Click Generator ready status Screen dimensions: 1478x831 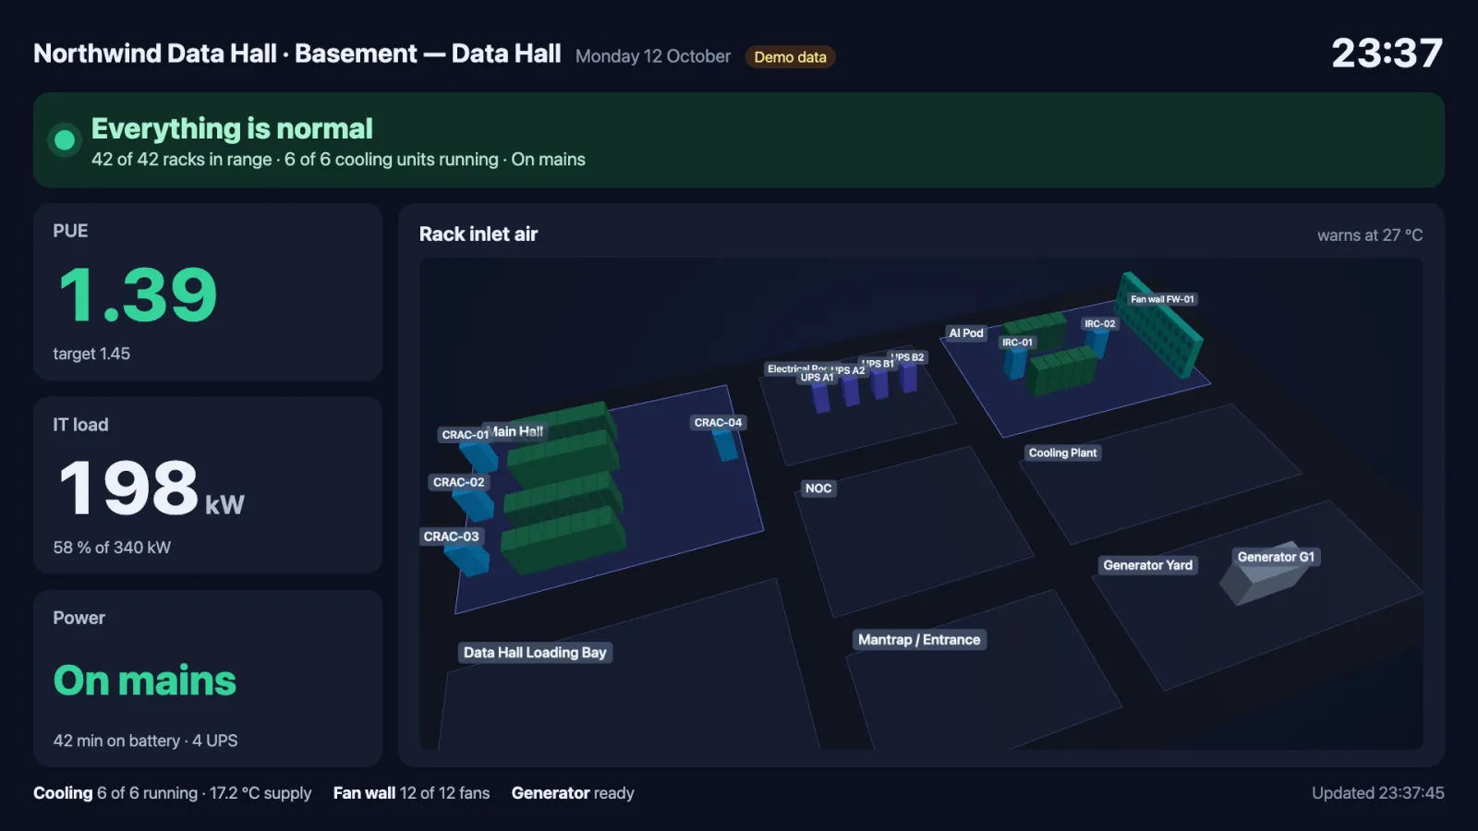pyautogui.click(x=573, y=793)
